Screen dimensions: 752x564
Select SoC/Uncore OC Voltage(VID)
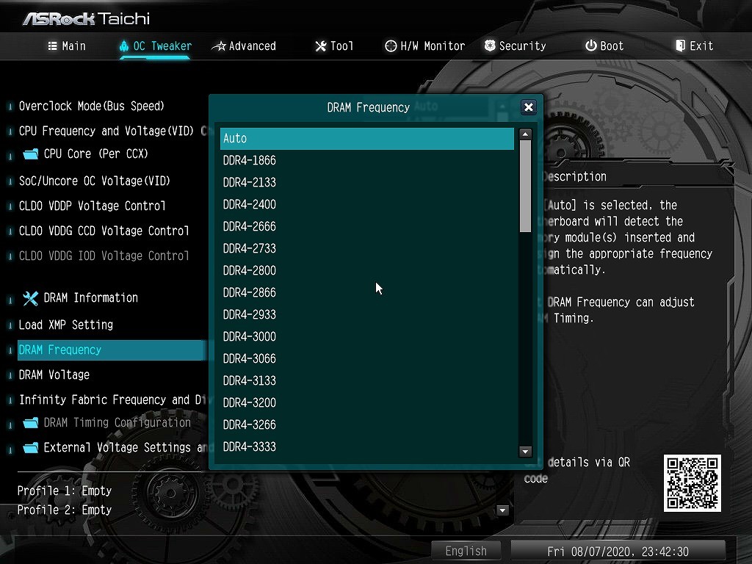pos(95,181)
